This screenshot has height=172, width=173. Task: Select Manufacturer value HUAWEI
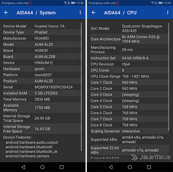click(42, 38)
